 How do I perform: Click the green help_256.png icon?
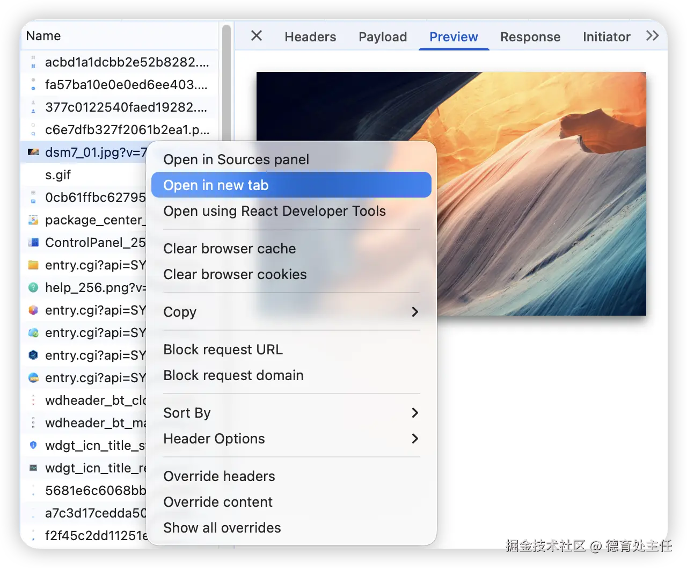(x=33, y=288)
